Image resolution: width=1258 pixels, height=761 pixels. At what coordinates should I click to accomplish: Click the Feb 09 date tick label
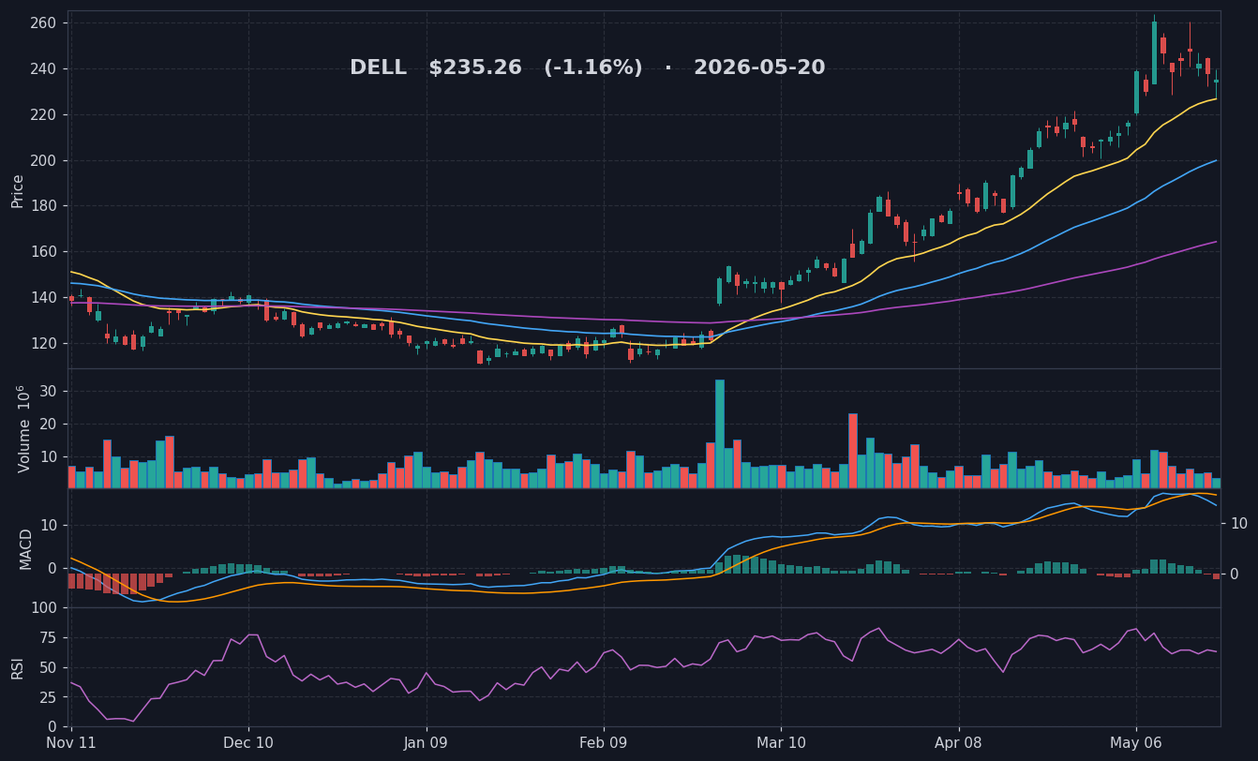(604, 743)
